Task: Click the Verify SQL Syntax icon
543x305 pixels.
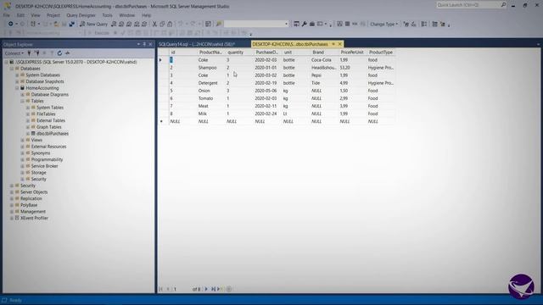Action: [413, 24]
